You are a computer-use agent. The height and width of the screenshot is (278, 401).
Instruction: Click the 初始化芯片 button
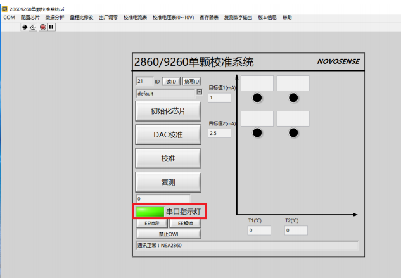169,111
